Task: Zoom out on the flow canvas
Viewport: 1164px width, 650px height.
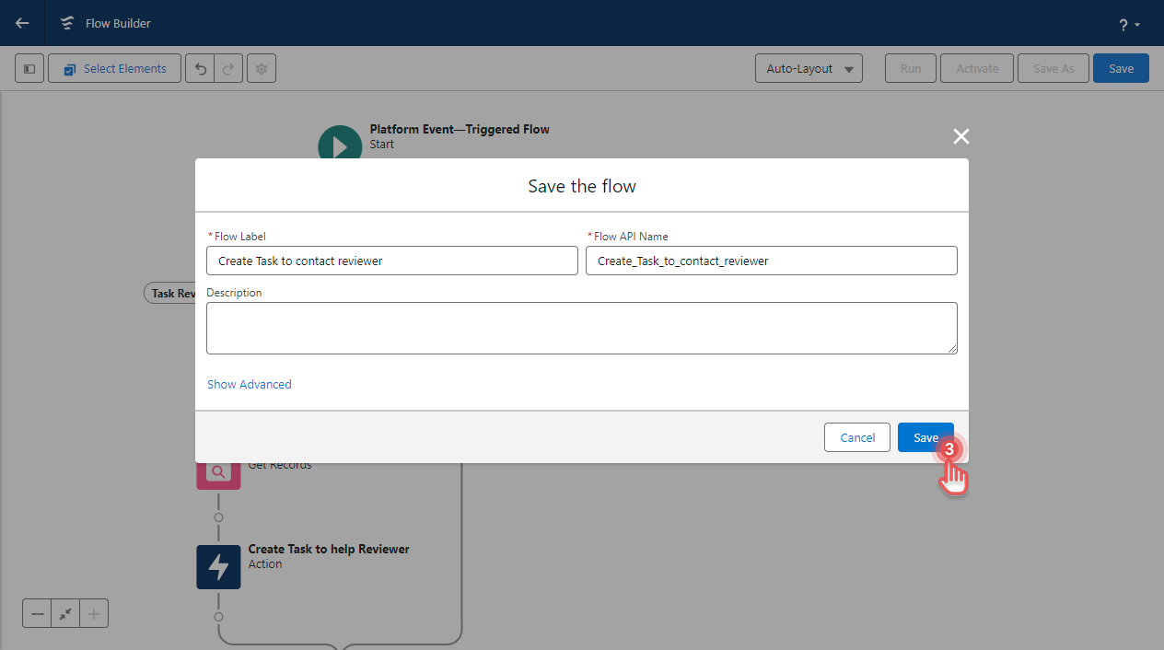Action: click(x=37, y=612)
